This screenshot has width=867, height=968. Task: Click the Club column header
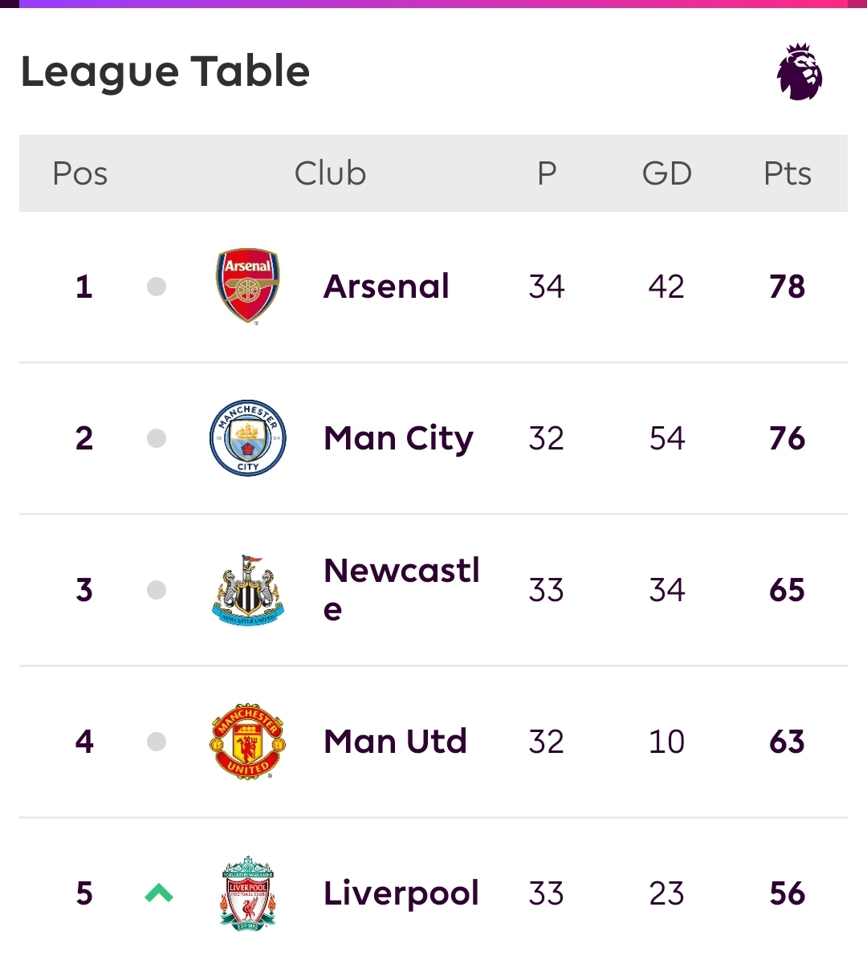(330, 173)
